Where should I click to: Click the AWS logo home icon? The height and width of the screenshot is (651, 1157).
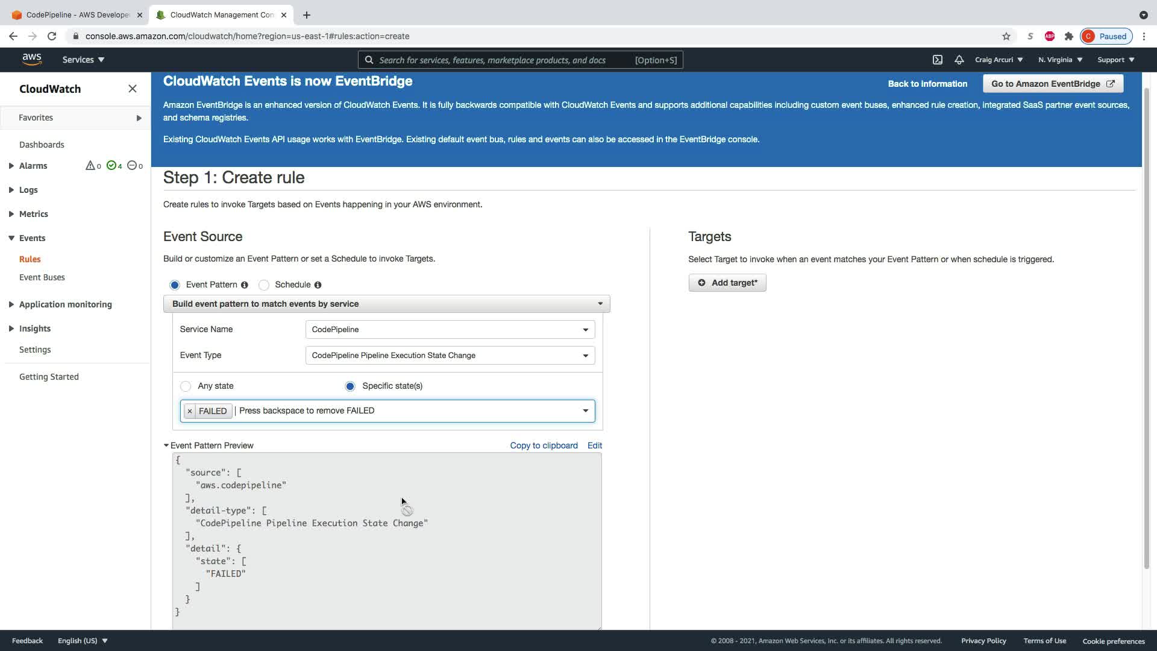[x=32, y=59]
